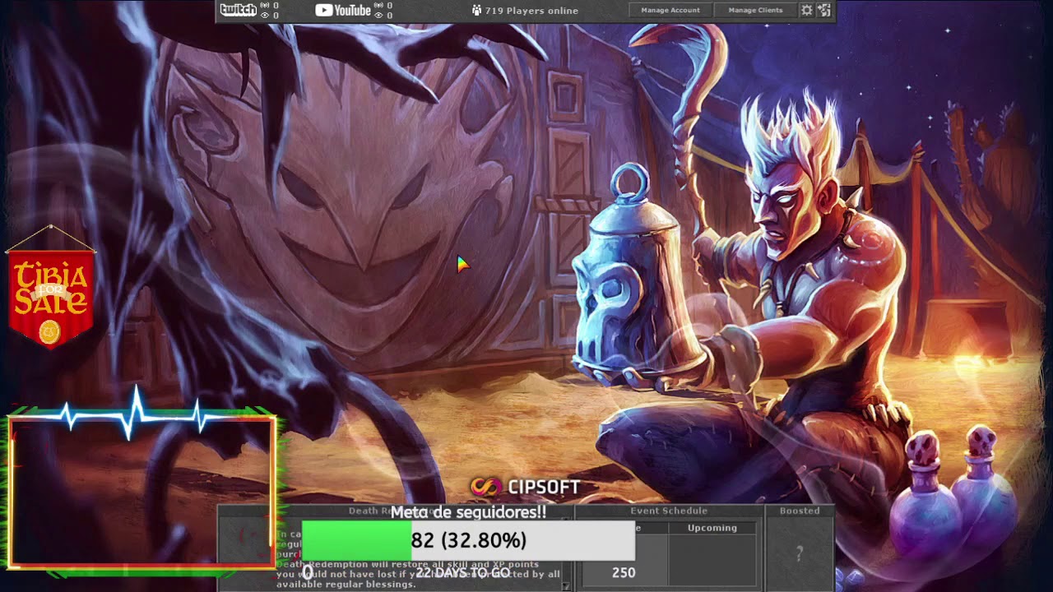Viewport: 1053px width, 592px height.
Task: Click the icon right of the gear
Action: (x=824, y=10)
